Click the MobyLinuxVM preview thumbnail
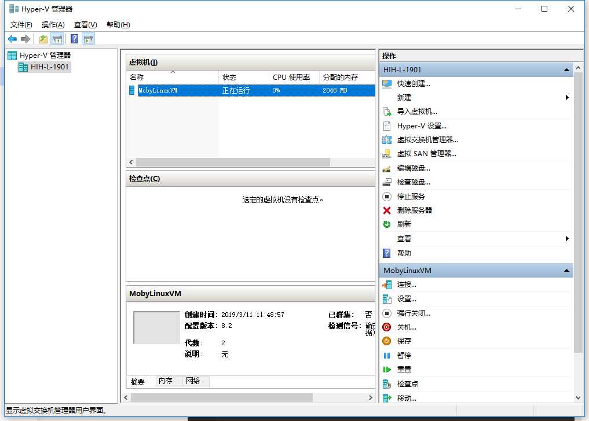589x421 pixels. pyautogui.click(x=156, y=327)
